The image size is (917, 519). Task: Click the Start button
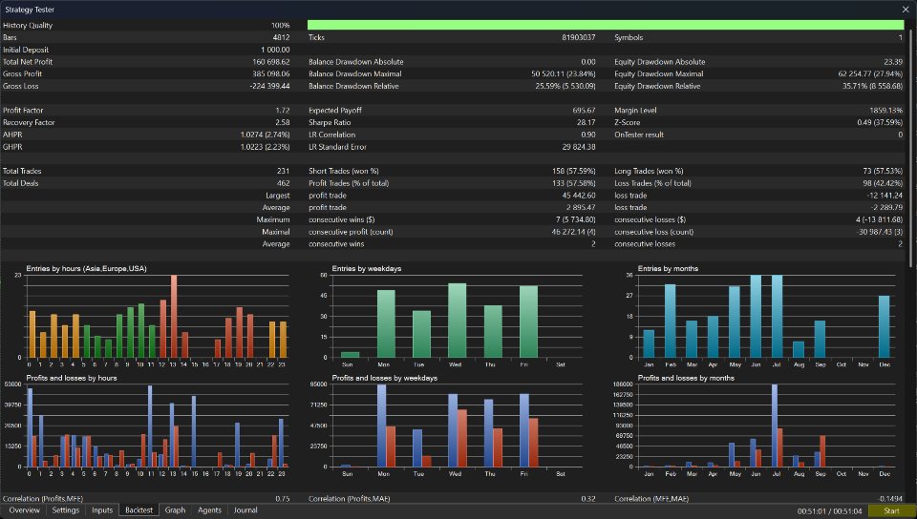891,510
